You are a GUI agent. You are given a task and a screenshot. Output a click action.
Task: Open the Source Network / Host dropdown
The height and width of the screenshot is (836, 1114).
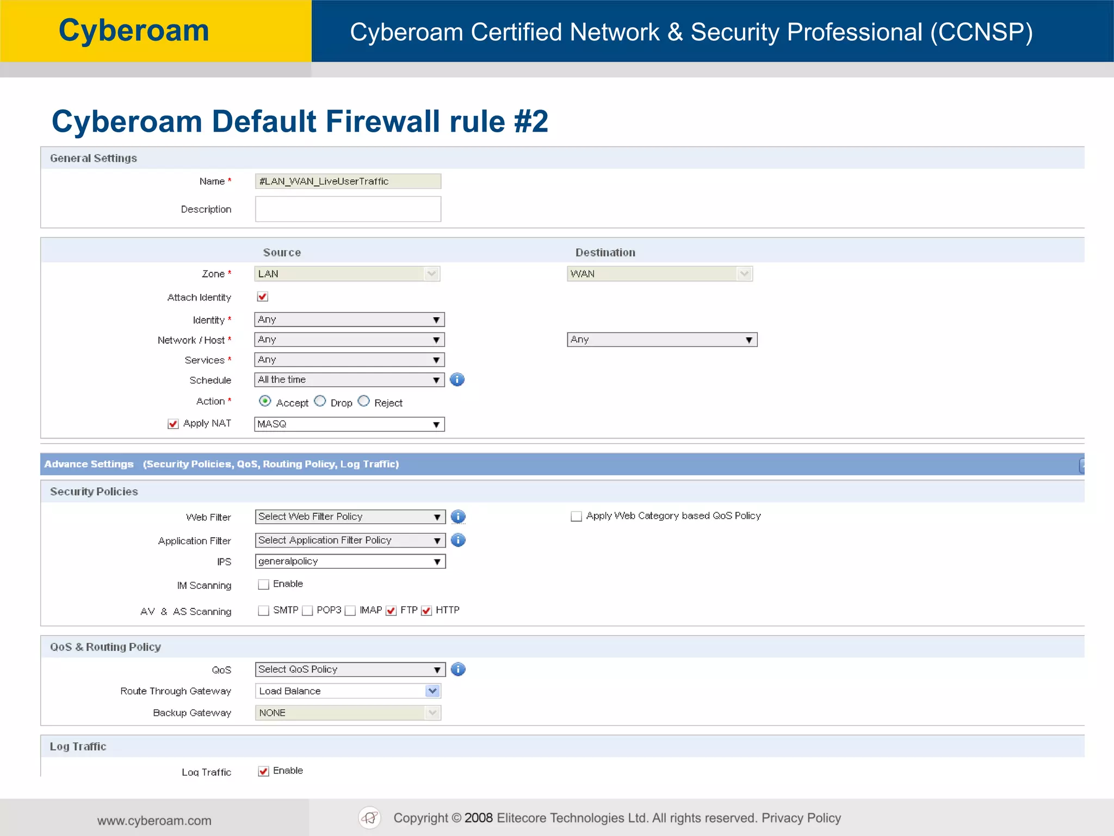click(349, 340)
